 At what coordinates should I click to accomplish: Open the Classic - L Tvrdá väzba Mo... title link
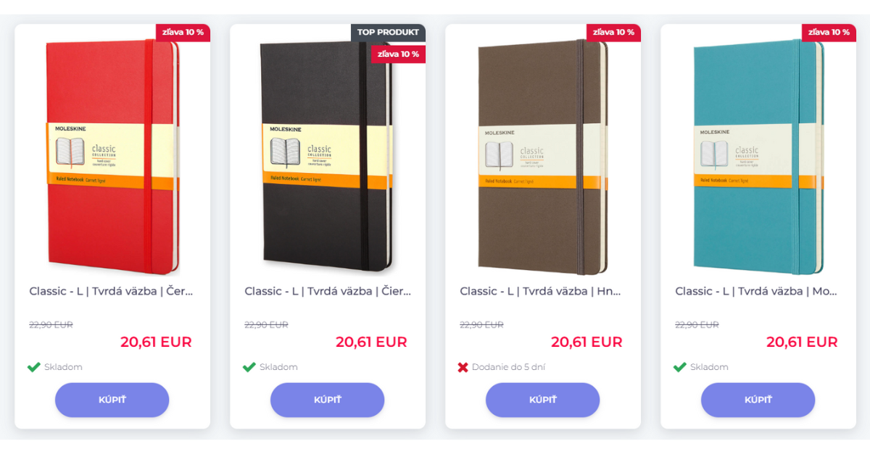coord(756,291)
